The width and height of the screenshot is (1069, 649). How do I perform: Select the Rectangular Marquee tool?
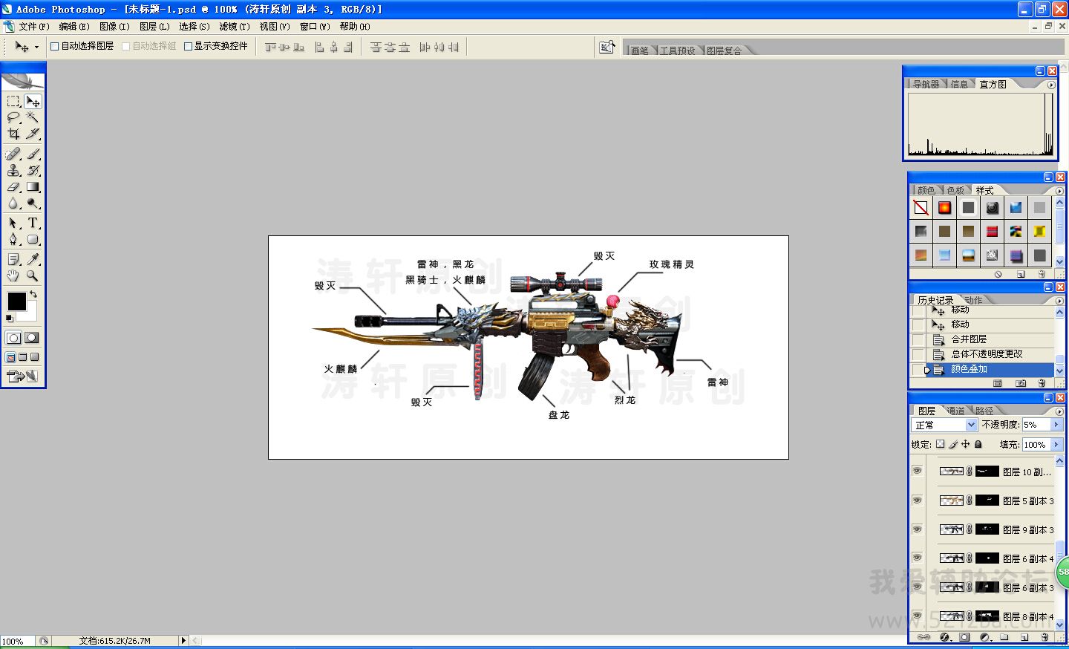tap(13, 101)
